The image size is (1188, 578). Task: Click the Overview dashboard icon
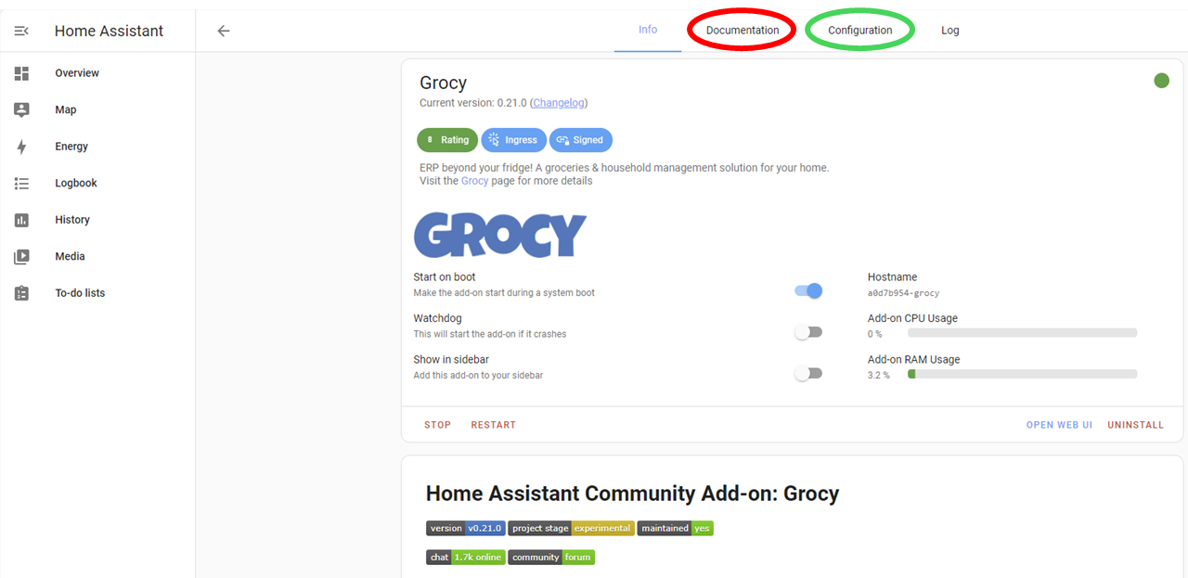coord(21,73)
